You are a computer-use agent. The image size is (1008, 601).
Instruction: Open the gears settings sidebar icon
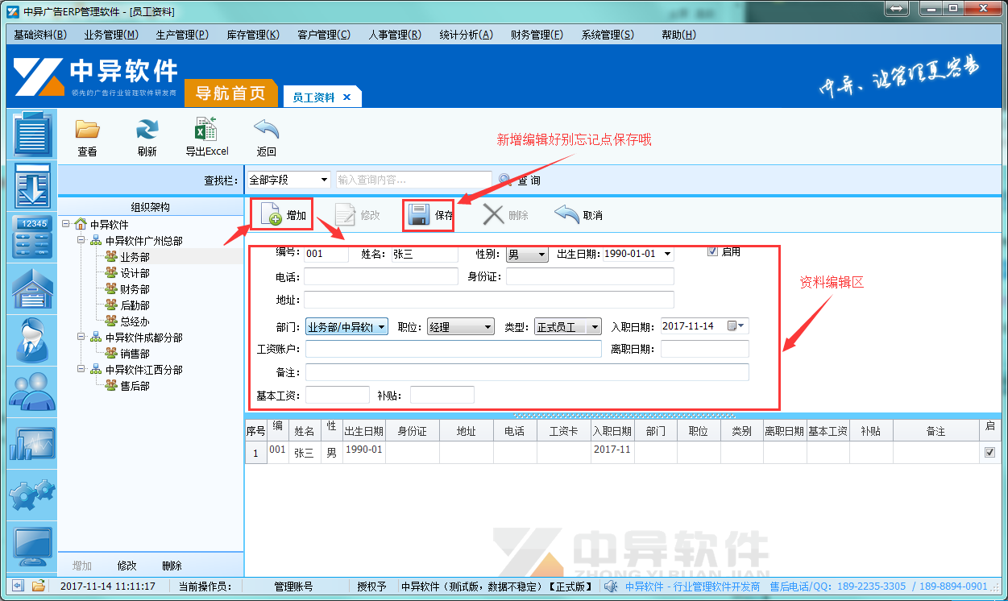32,495
